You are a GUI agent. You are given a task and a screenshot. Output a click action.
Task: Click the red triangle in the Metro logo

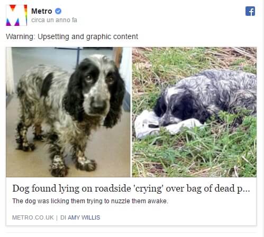pos(13,8)
